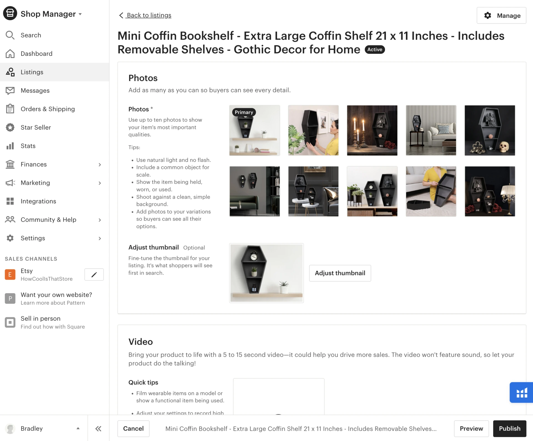Open the blue chart widget icon
This screenshot has width=533, height=441.
point(521,392)
